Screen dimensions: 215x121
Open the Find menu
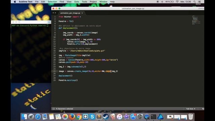62,2
